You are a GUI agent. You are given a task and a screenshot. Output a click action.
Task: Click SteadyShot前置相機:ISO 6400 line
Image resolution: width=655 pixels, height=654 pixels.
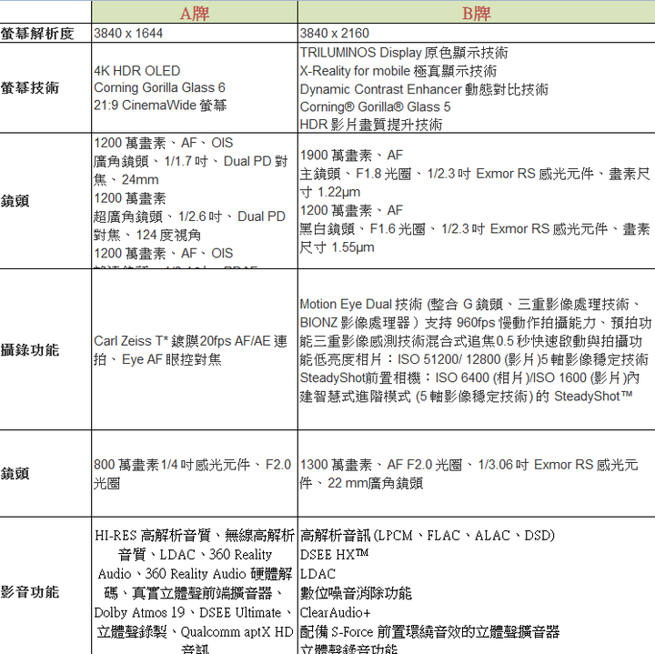point(470,377)
